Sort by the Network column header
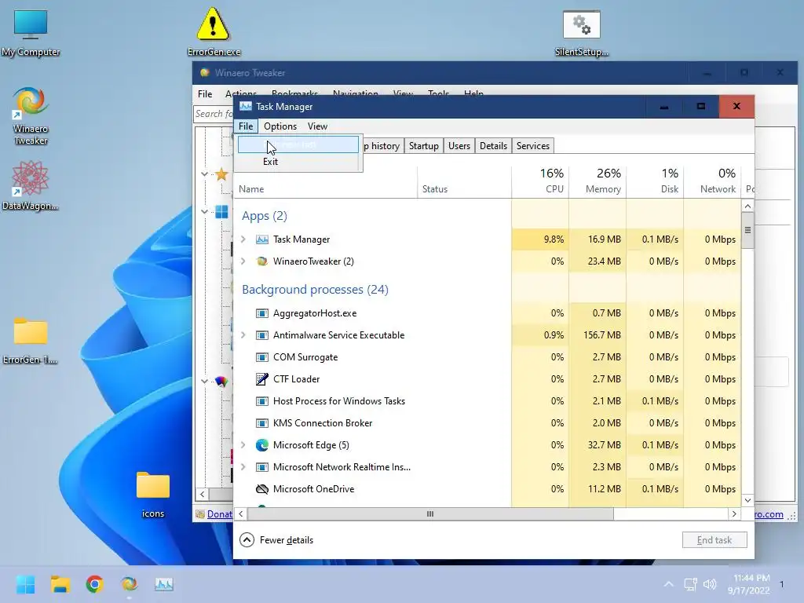804x603 pixels. 713,181
